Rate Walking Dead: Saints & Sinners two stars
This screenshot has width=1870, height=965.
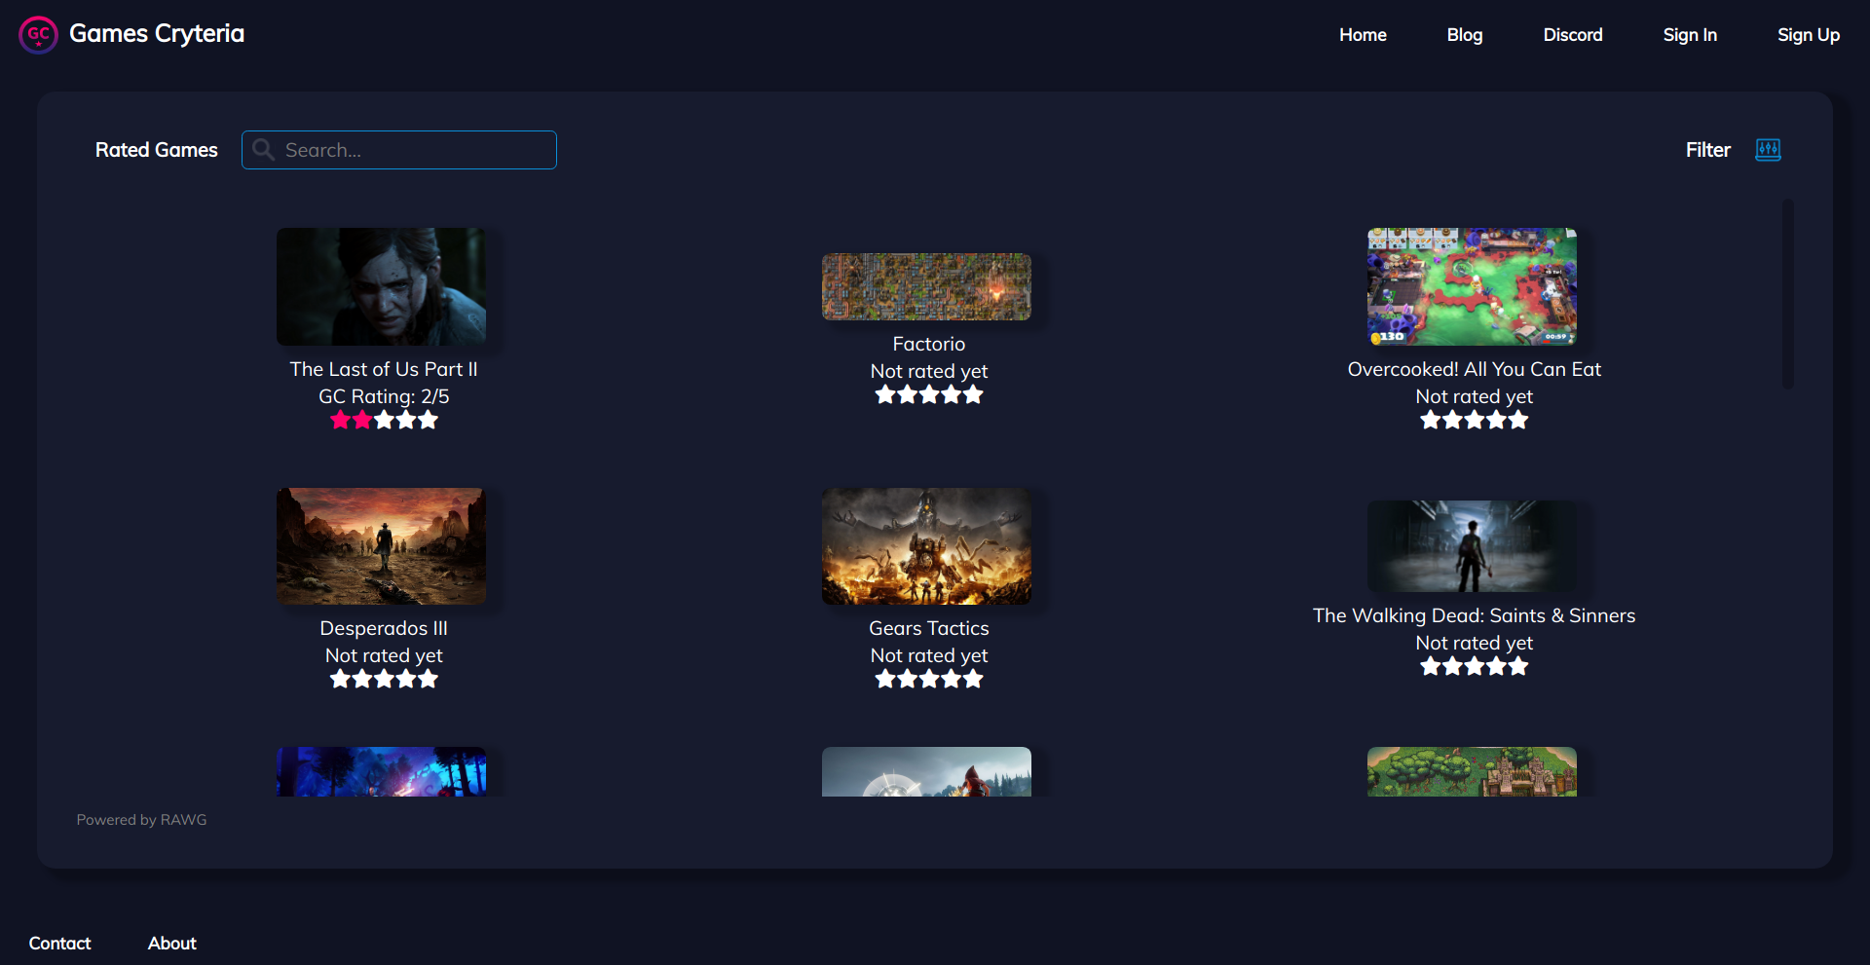(1452, 667)
